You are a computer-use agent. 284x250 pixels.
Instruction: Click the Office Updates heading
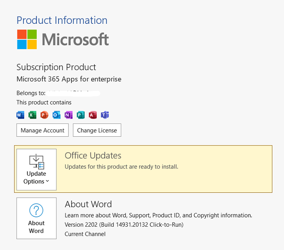pyautogui.click(x=93, y=156)
